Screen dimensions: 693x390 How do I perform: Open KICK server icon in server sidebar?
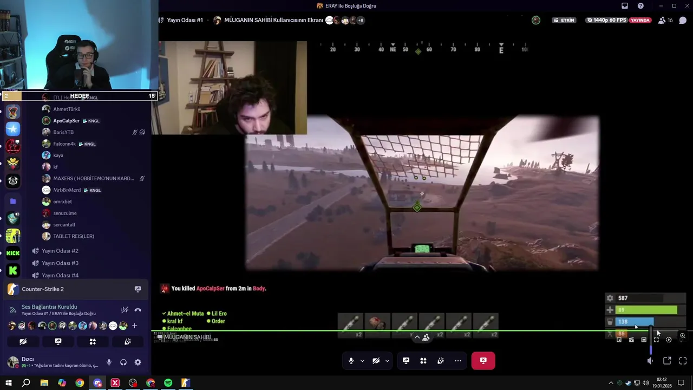click(13, 253)
